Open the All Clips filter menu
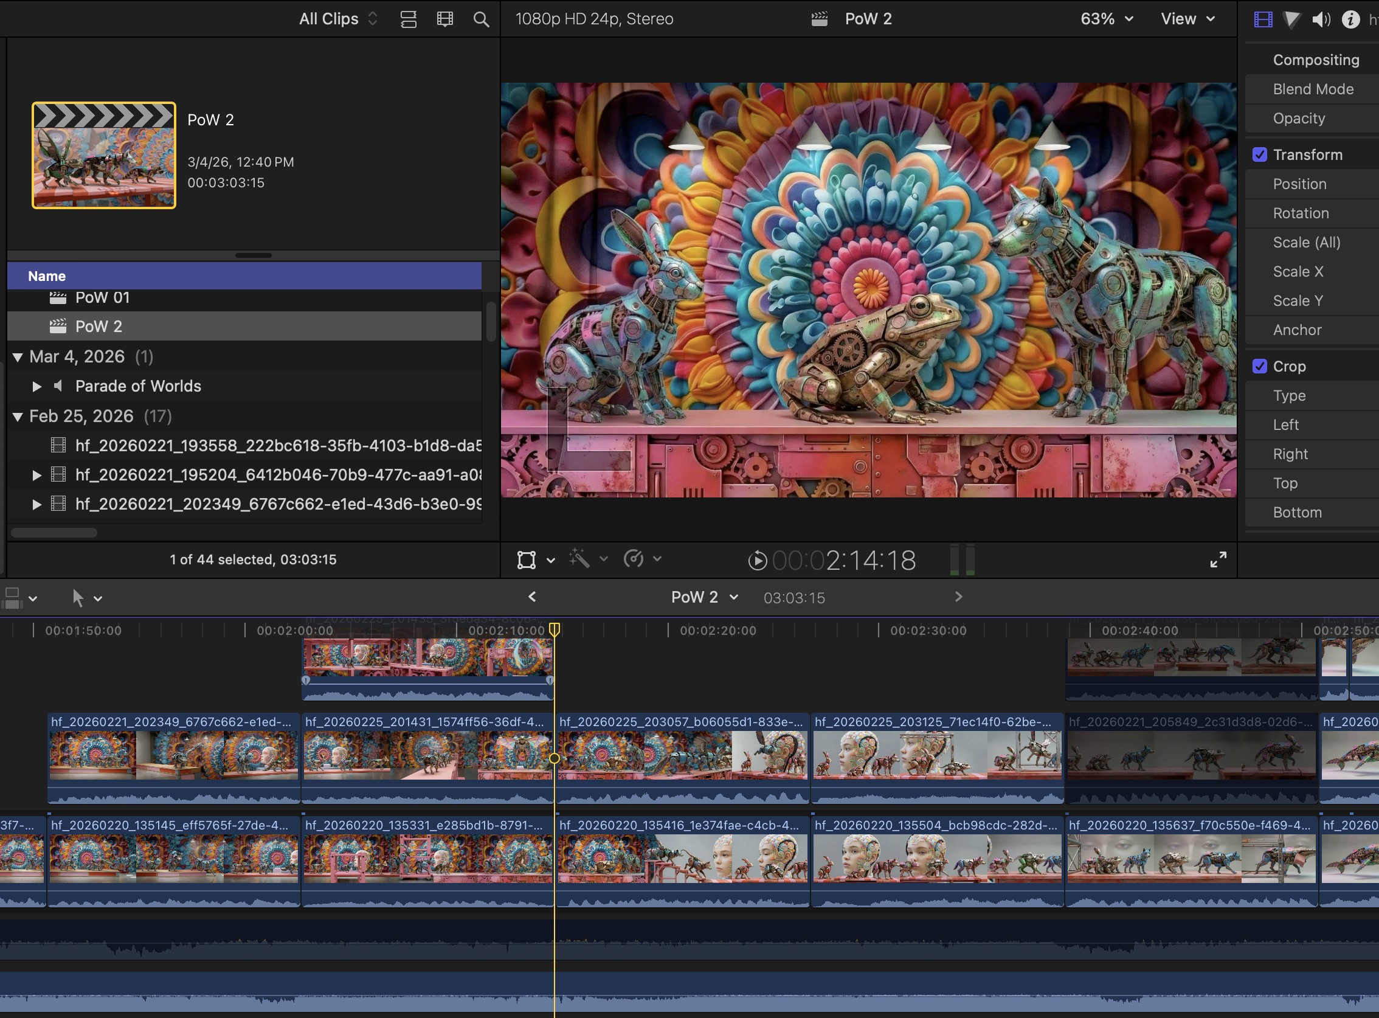This screenshot has width=1379, height=1018. 338,19
